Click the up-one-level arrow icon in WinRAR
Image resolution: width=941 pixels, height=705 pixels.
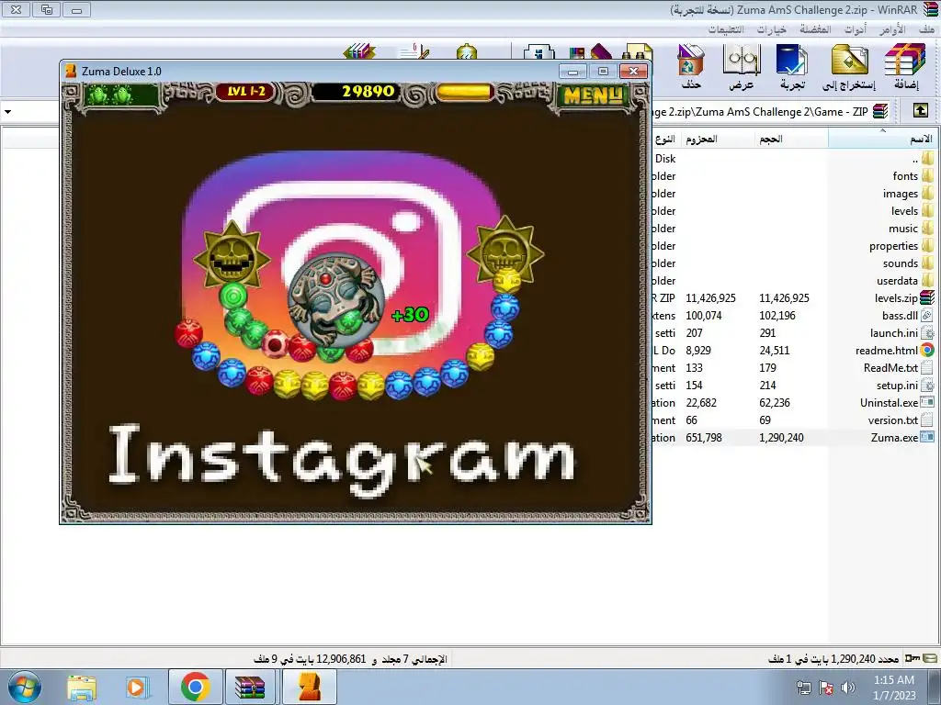point(921,111)
